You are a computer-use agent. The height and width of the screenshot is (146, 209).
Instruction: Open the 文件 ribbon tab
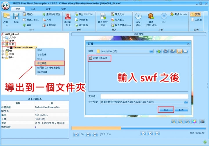[18, 9]
